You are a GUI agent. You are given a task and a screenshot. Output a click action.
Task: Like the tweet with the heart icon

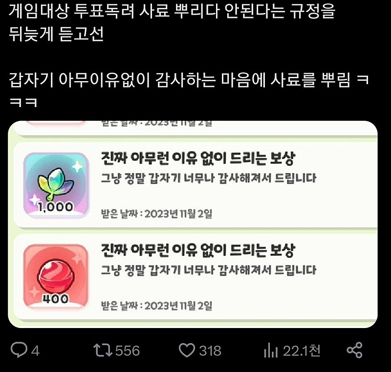187,350
